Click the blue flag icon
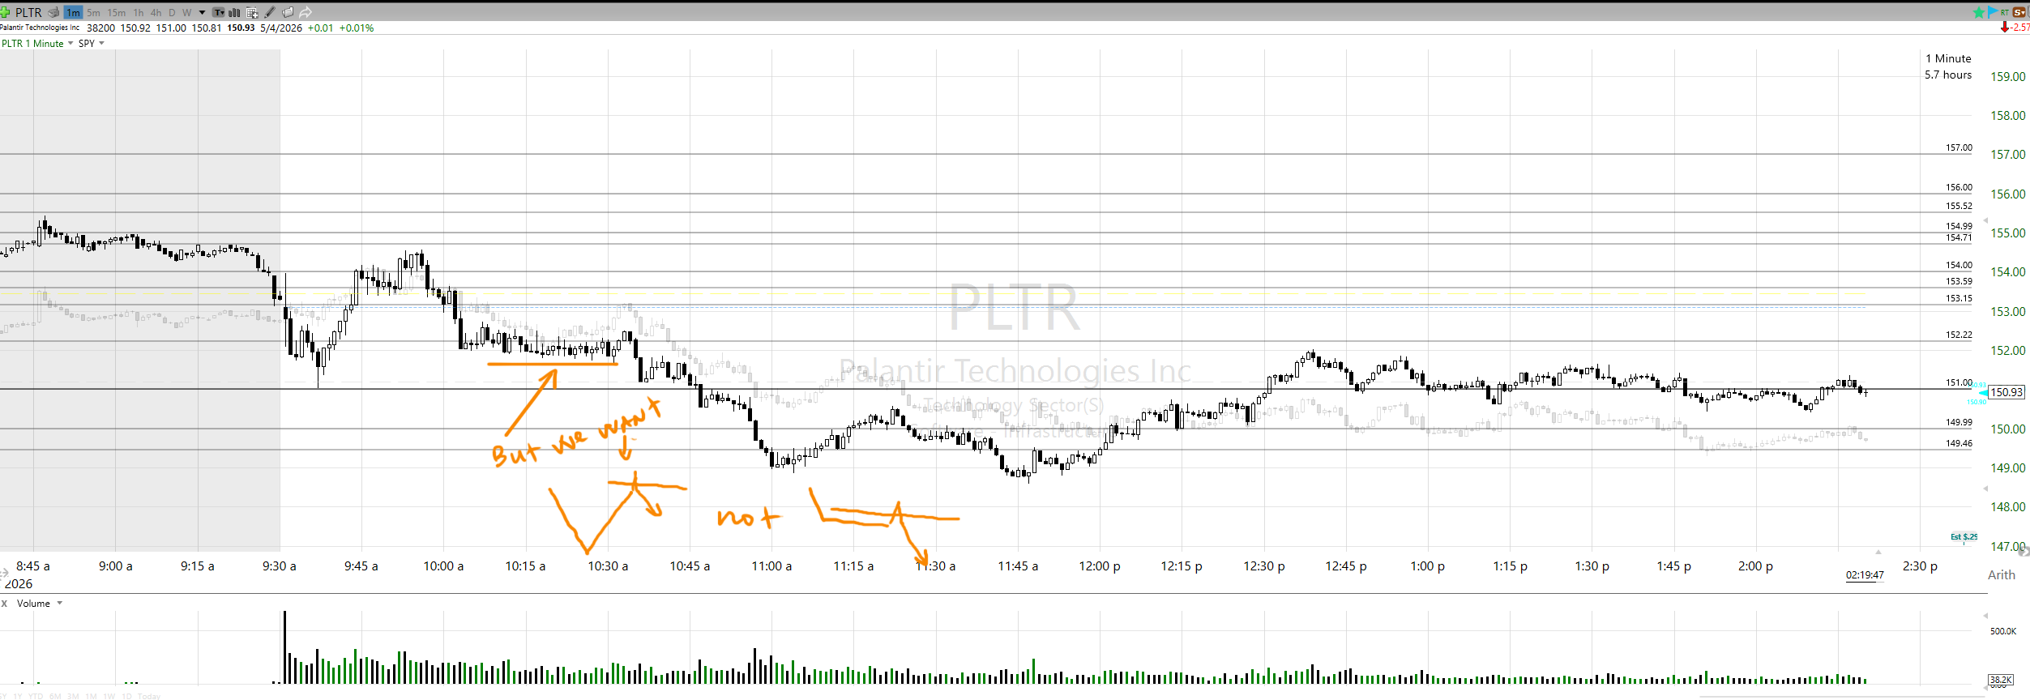2030x700 pixels. [1992, 12]
